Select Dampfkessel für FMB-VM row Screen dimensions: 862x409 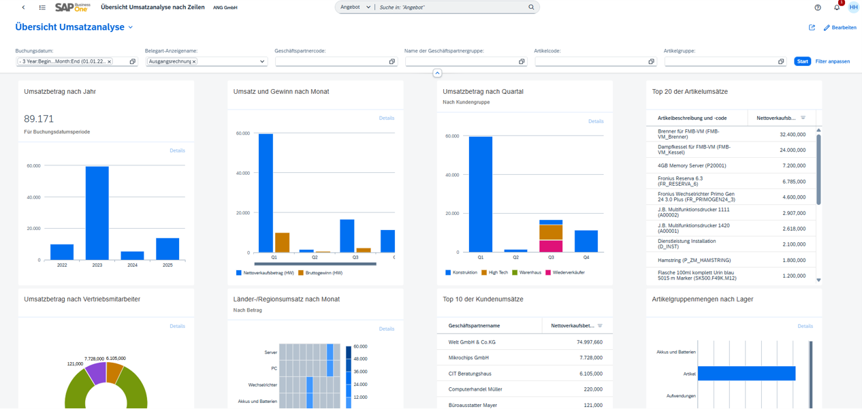[731, 150]
